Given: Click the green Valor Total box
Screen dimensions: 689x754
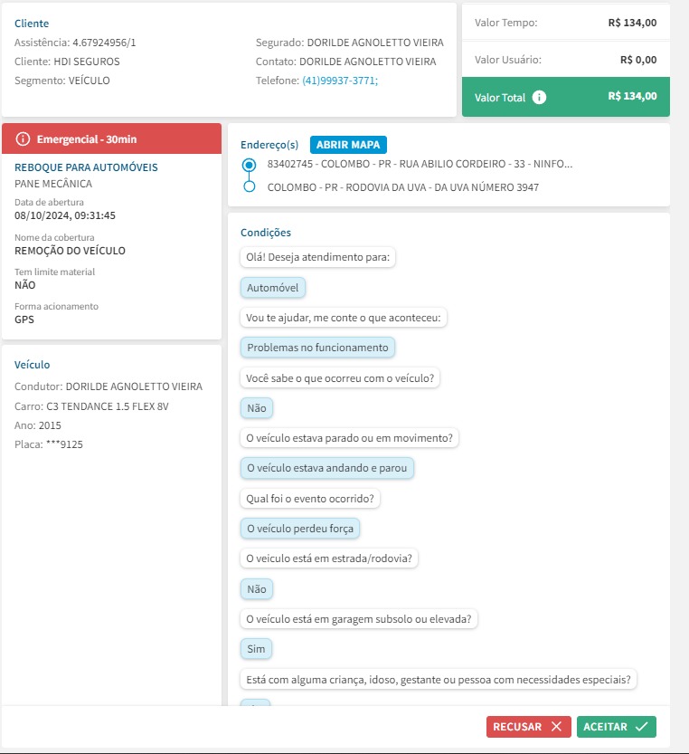Looking at the screenshot, I should (565, 97).
